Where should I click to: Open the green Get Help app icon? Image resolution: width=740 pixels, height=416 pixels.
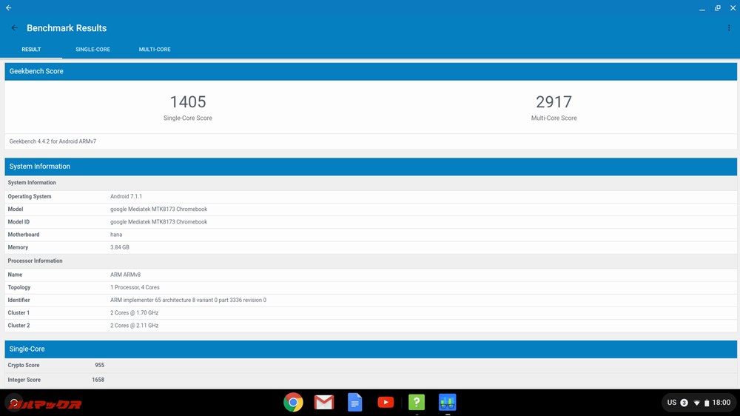point(416,403)
